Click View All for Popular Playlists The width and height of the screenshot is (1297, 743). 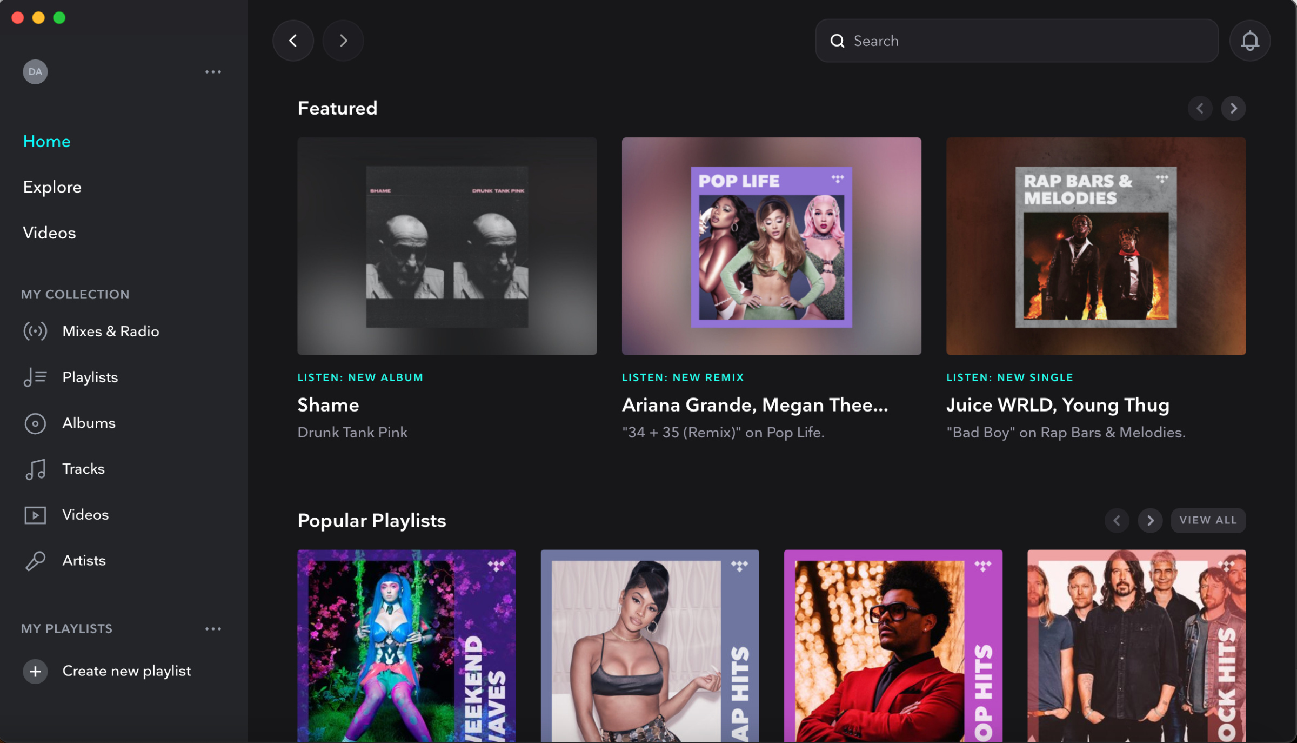(x=1208, y=520)
